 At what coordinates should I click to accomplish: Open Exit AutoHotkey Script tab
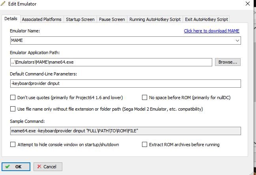pyautogui.click(x=206, y=19)
